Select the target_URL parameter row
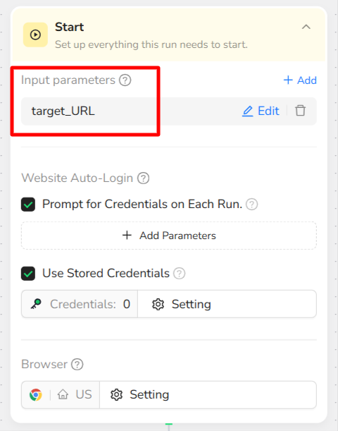Screen dimensions: 338x431 click(x=169, y=111)
